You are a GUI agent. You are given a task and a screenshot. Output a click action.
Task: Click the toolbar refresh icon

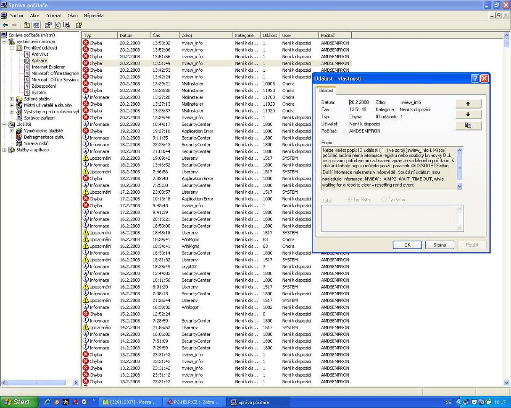(x=58, y=25)
